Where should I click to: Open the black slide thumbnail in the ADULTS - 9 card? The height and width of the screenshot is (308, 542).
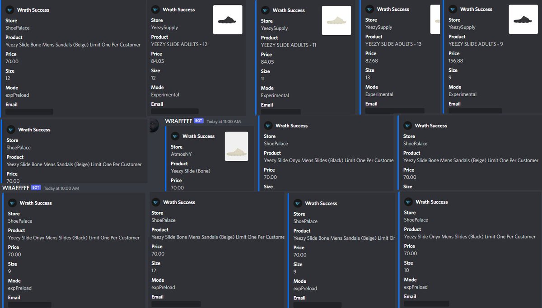coord(523,19)
